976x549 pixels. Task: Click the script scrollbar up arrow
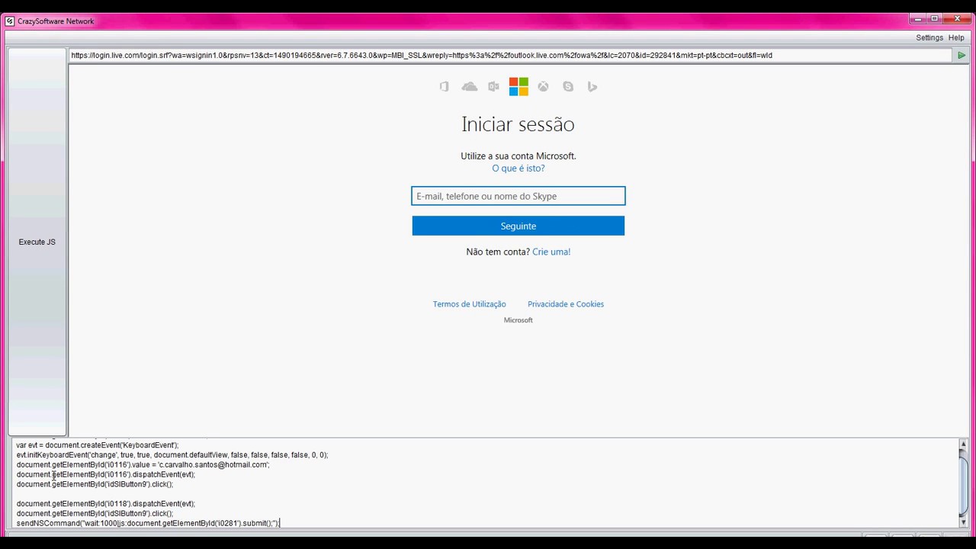[x=963, y=445]
